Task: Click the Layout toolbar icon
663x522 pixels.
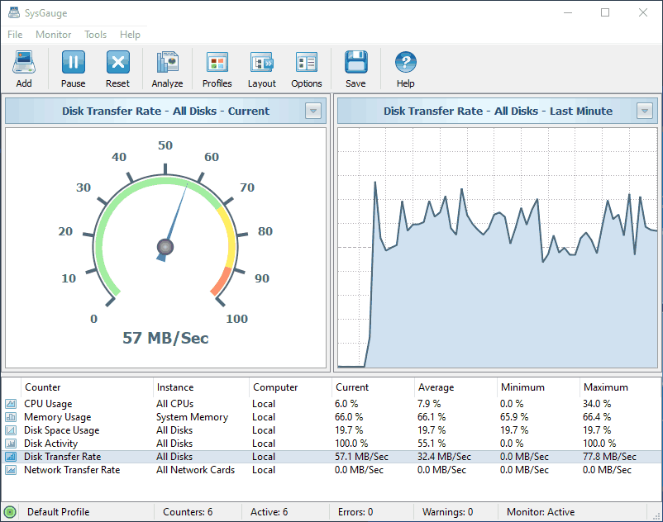Action: [262, 62]
